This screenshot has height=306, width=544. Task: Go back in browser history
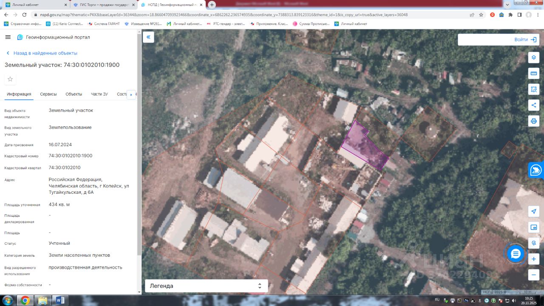6,14
